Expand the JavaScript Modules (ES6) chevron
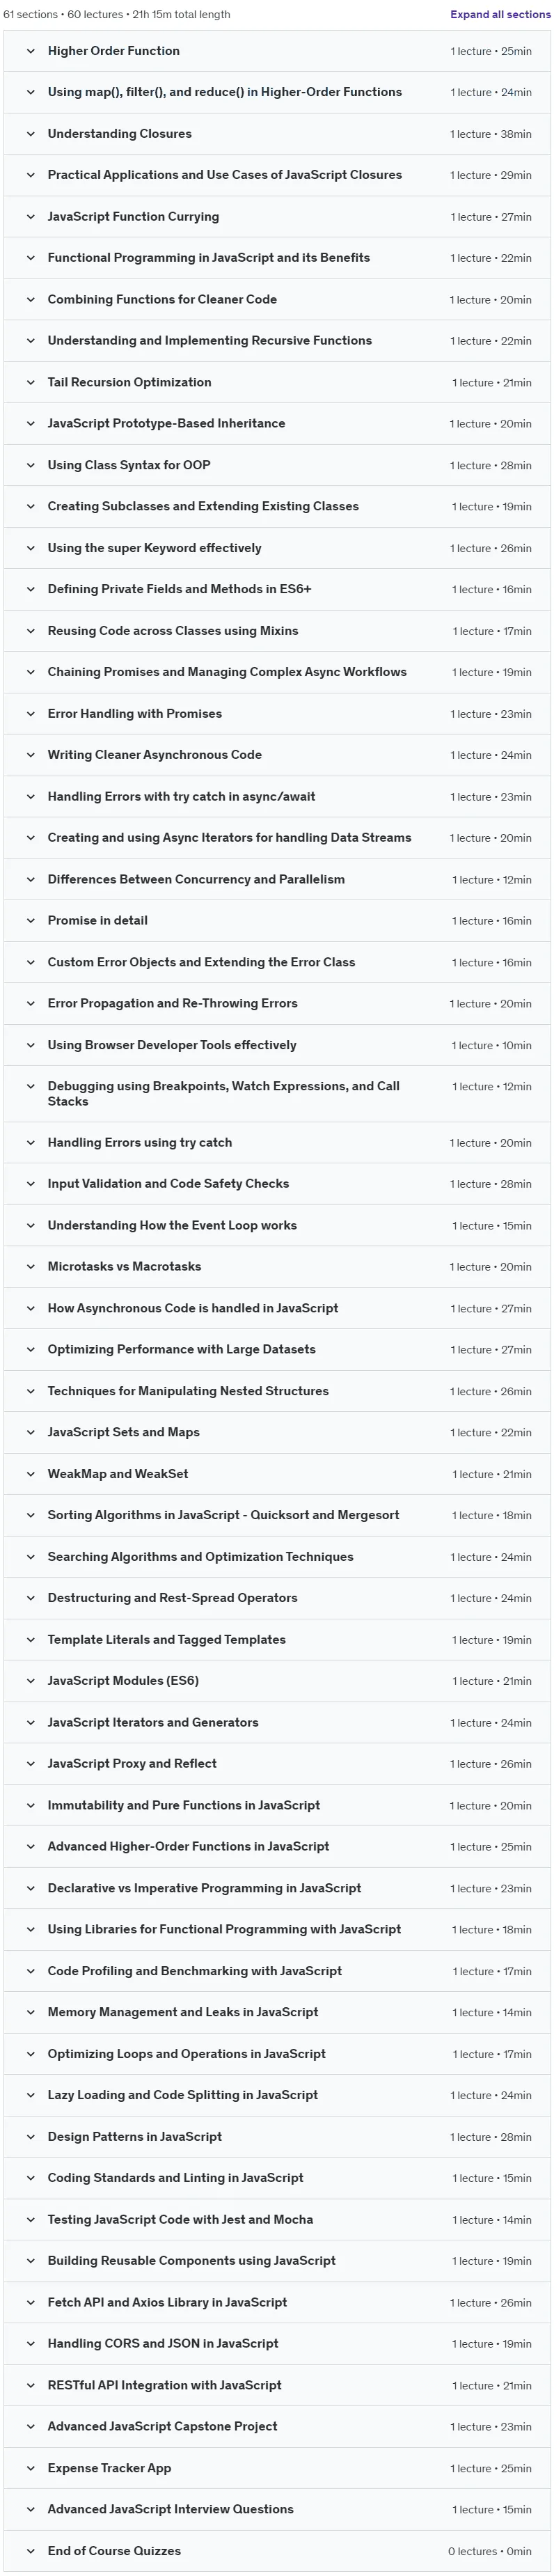This screenshot has width=554, height=2576. coord(30,1681)
